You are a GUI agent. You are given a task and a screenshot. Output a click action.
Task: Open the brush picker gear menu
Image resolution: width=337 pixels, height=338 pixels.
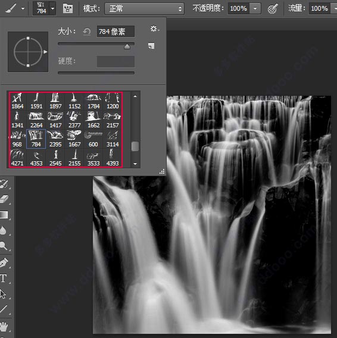[154, 29]
